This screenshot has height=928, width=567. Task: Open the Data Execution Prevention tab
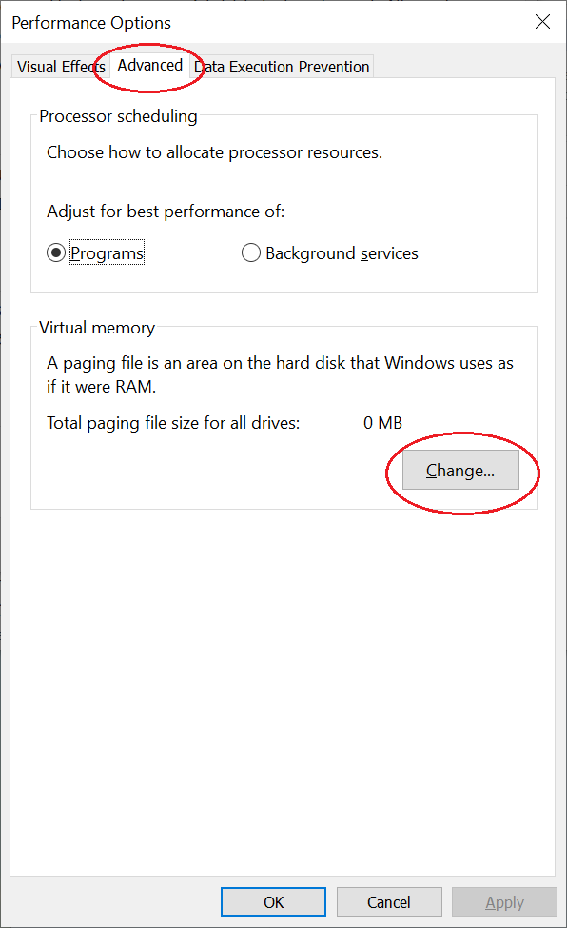click(x=282, y=67)
